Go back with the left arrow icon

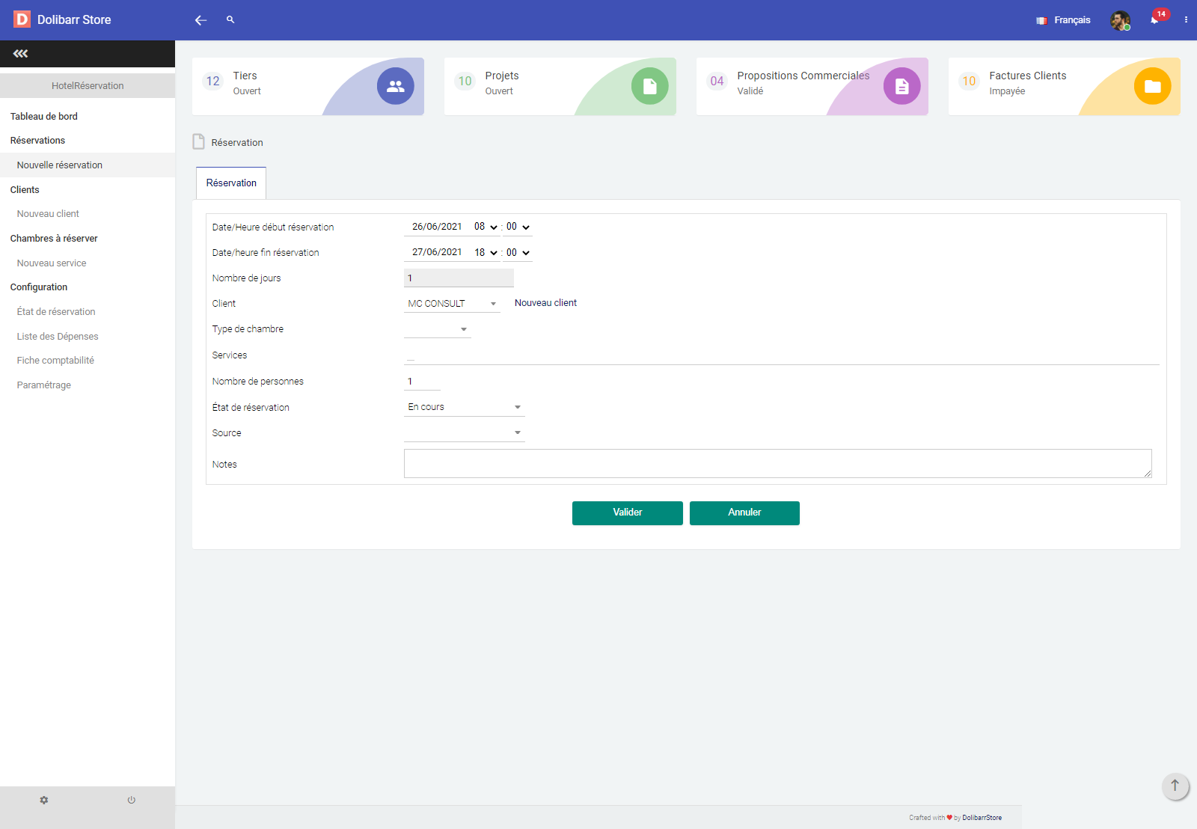[x=200, y=20]
